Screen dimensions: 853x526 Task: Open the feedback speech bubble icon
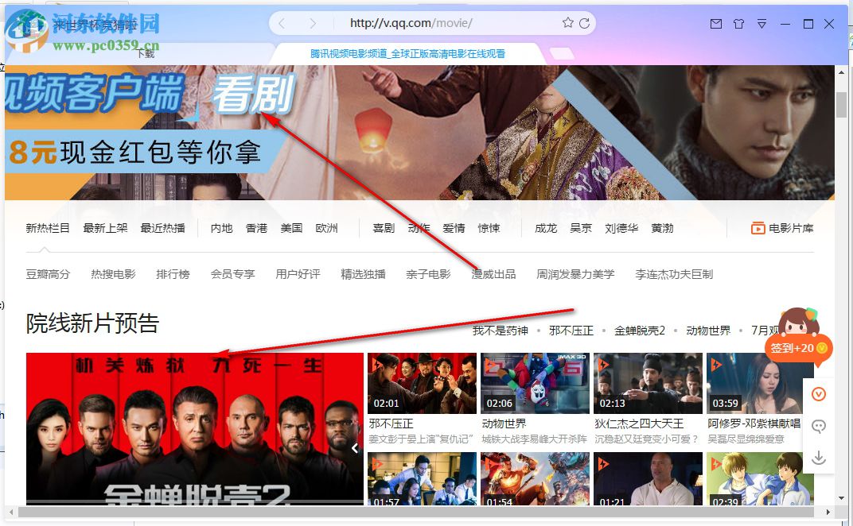pos(820,427)
